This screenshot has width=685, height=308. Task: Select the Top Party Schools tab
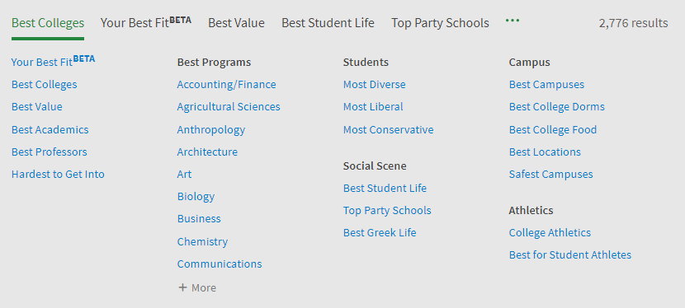(x=440, y=23)
